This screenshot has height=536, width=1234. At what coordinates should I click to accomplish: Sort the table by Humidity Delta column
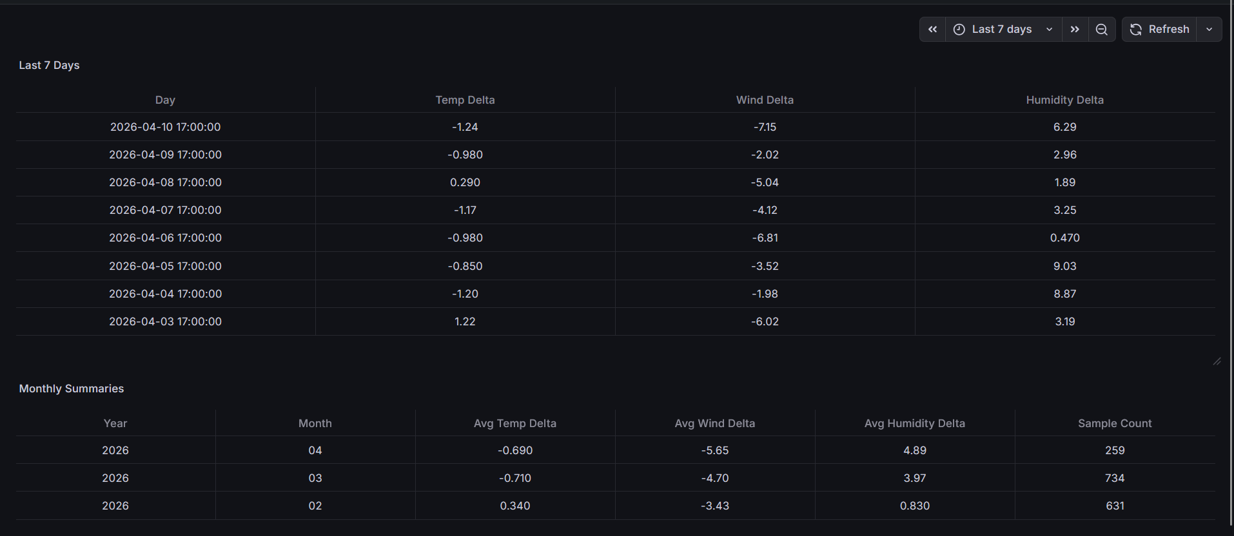[x=1064, y=100]
